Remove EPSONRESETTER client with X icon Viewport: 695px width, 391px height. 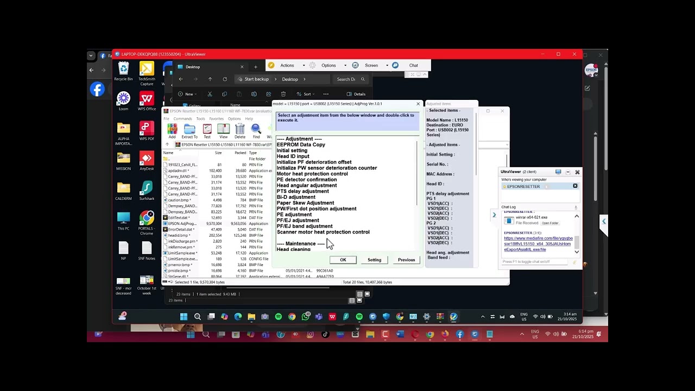[575, 186]
